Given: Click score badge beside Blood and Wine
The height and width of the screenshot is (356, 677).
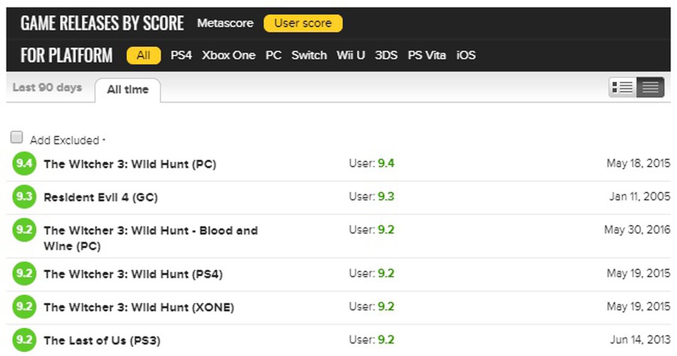Looking at the screenshot, I should tap(24, 231).
